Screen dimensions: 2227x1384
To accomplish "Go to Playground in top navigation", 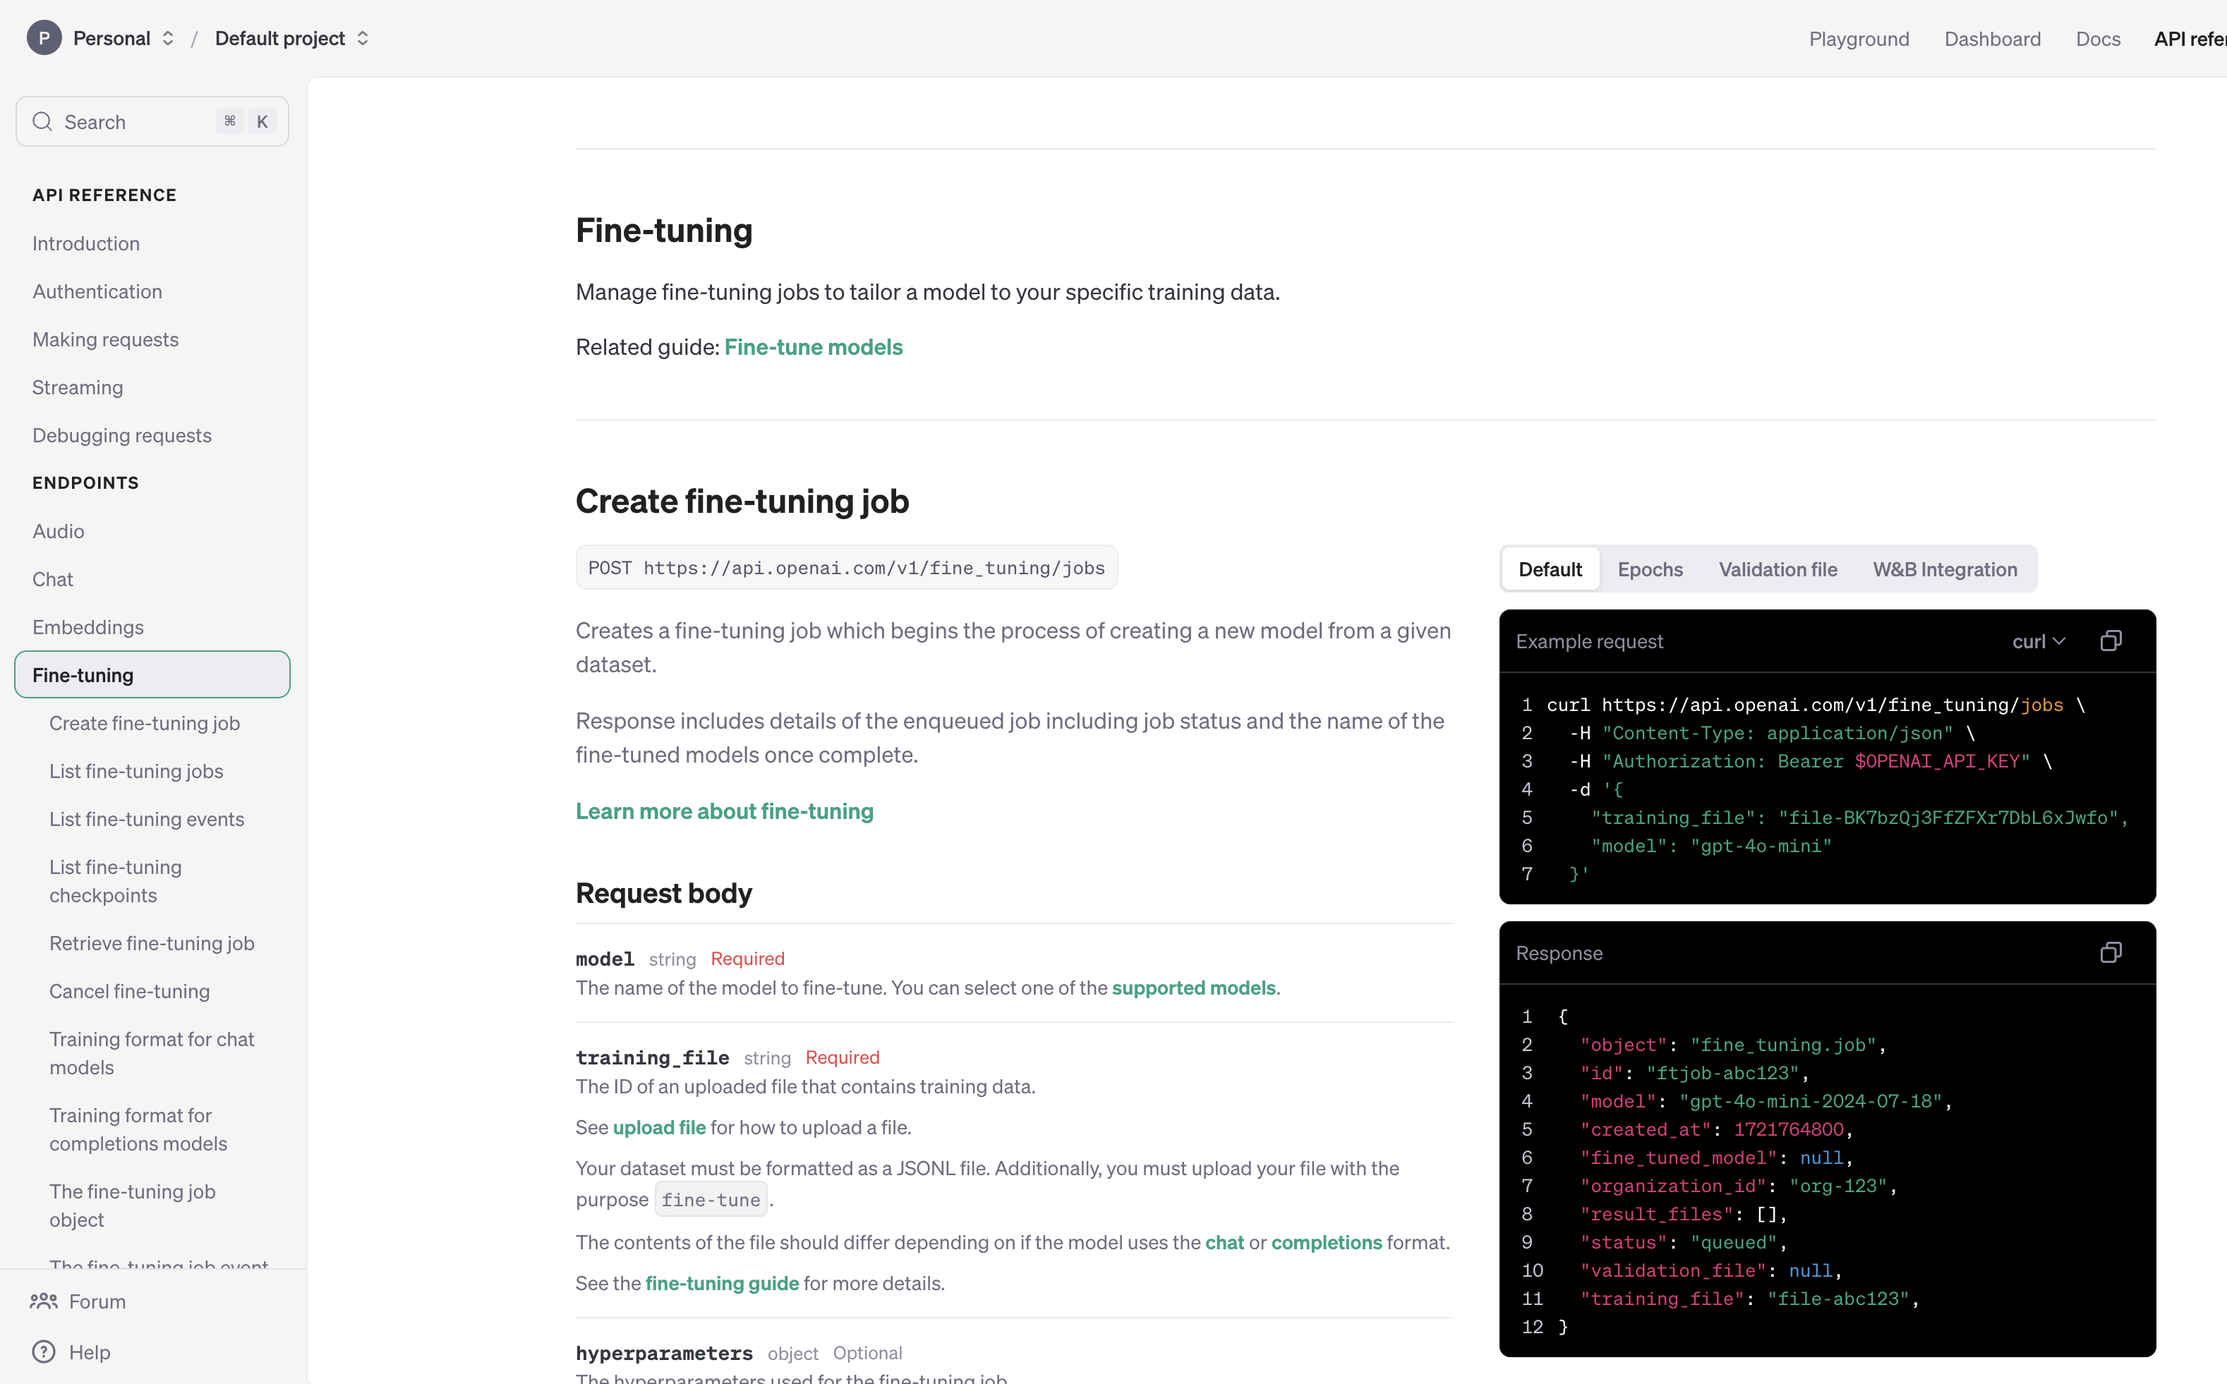I will pyautogui.click(x=1858, y=38).
